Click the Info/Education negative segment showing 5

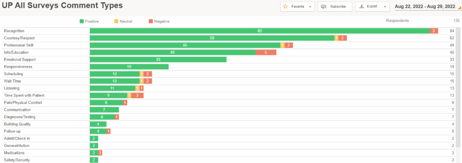[266, 52]
